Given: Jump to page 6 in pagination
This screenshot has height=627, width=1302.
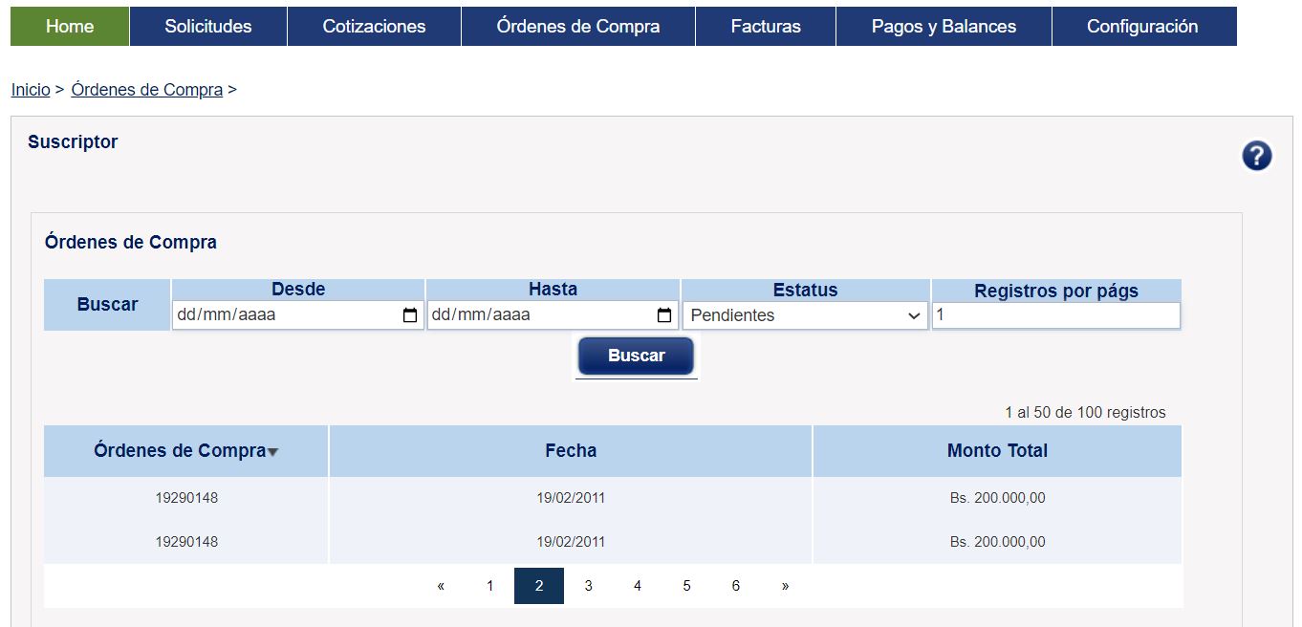Looking at the screenshot, I should (x=735, y=586).
